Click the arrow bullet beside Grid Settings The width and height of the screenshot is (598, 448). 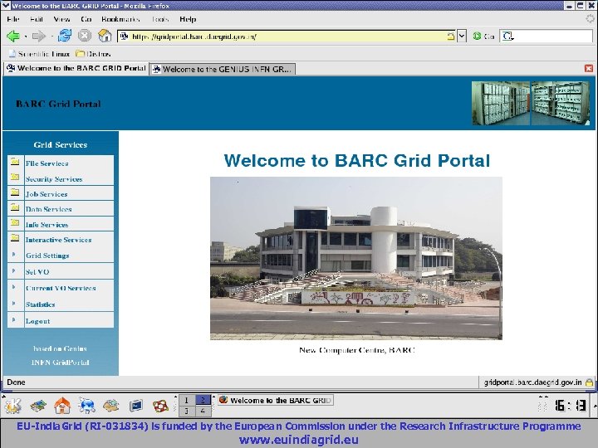[14, 254]
